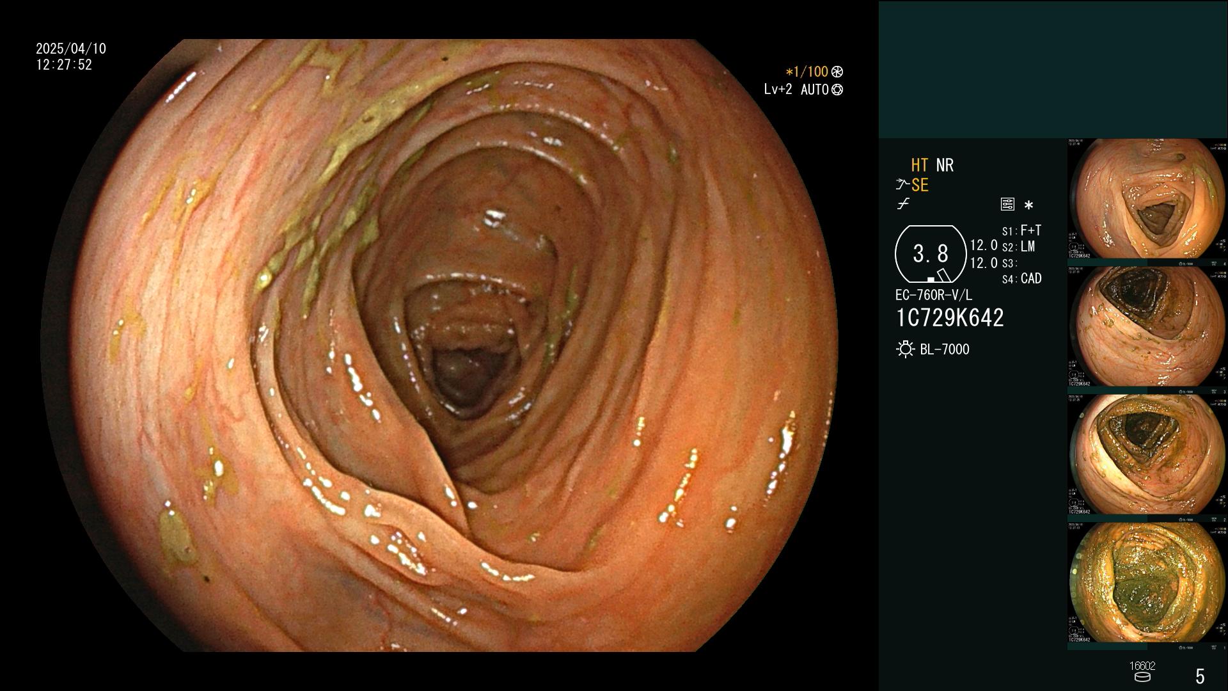The height and width of the screenshot is (691, 1228).
Task: Click the S4: CAD switch assignment
Action: [1021, 279]
